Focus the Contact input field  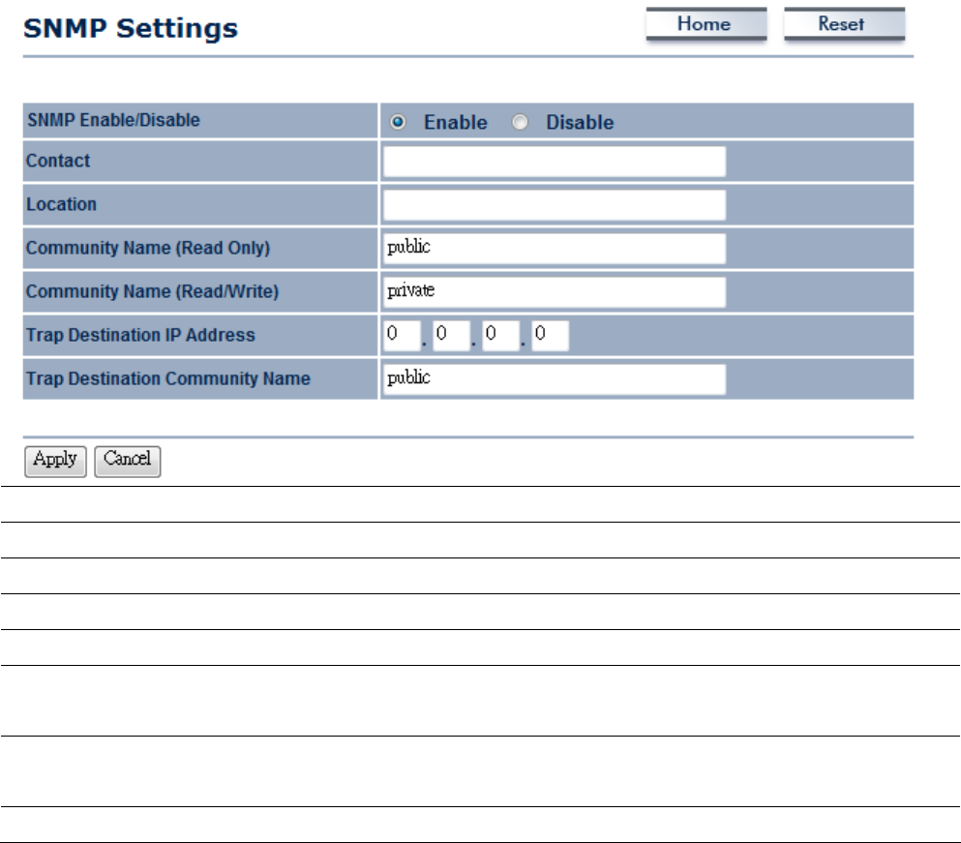click(x=554, y=162)
